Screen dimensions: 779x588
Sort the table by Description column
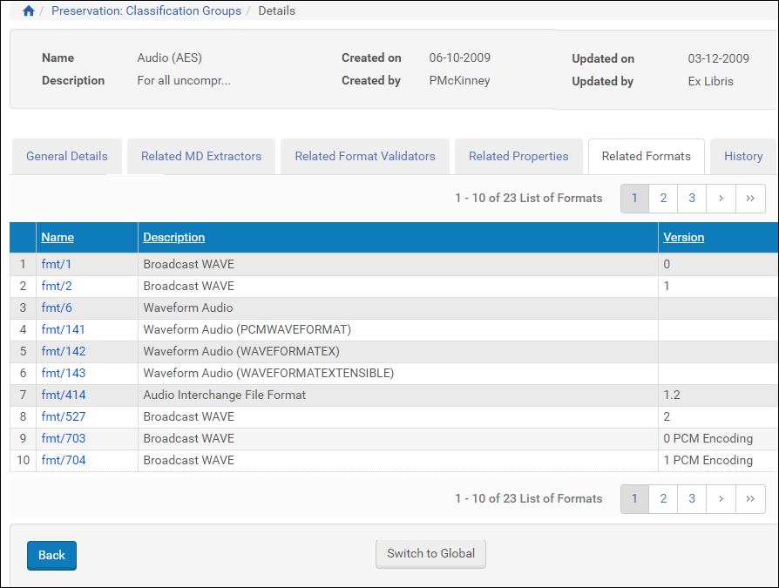pos(174,237)
